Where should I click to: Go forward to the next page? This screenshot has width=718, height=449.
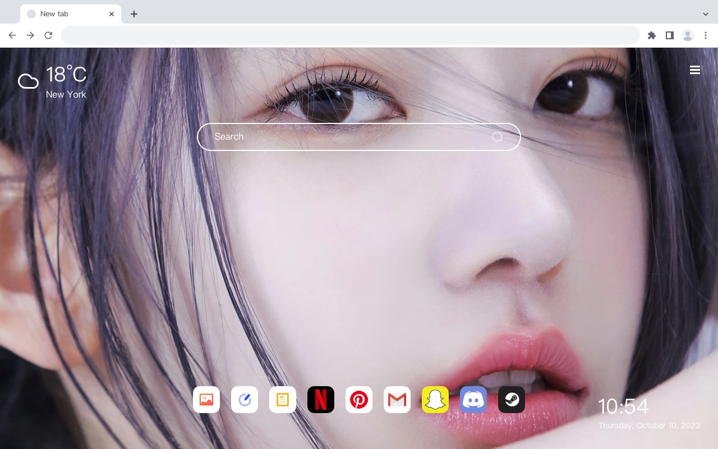tap(30, 35)
